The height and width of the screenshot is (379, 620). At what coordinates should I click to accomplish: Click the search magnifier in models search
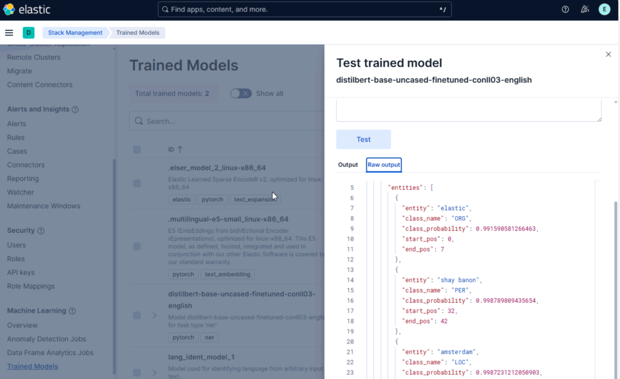(x=139, y=121)
